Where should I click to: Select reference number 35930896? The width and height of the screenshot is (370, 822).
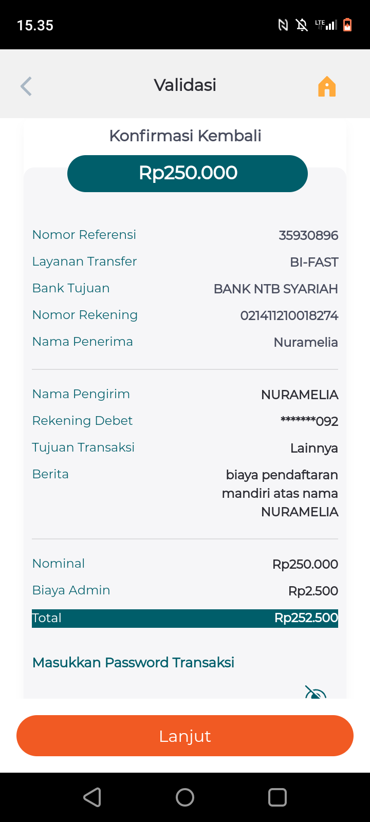point(308,235)
